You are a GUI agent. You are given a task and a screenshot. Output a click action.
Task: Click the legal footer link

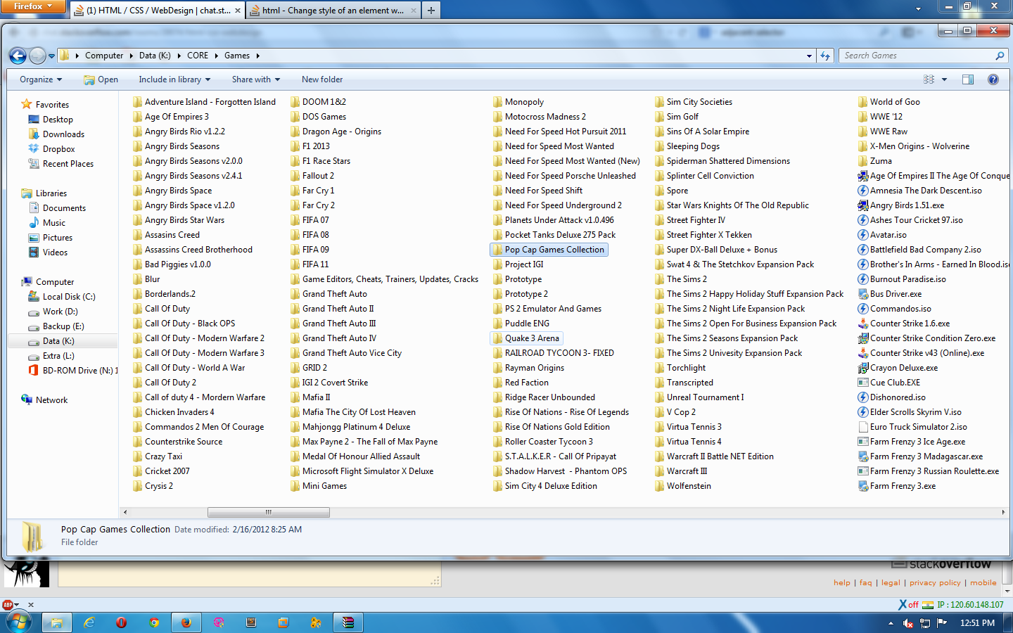pos(891,582)
